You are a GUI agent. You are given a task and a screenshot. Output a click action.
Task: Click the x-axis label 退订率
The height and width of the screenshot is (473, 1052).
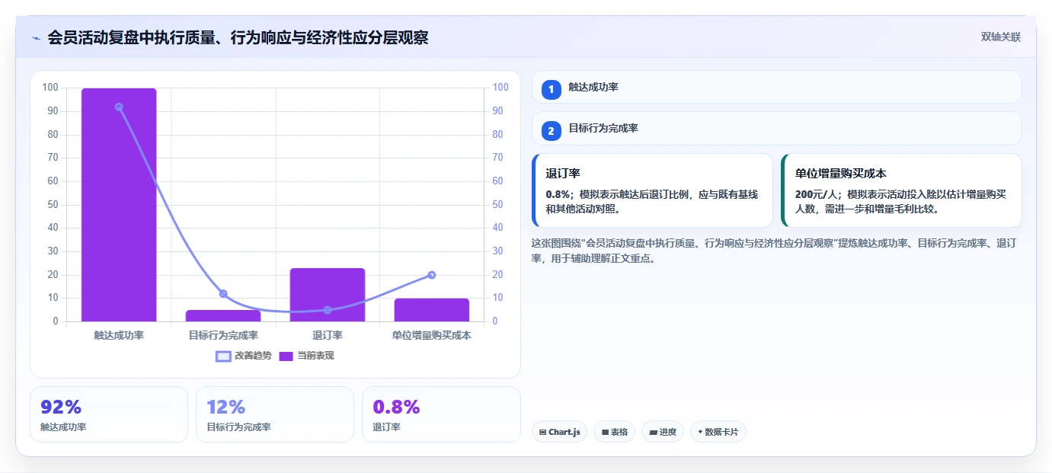pos(328,335)
